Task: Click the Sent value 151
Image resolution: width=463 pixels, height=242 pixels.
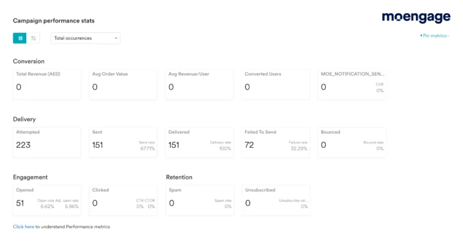Action: click(x=97, y=145)
